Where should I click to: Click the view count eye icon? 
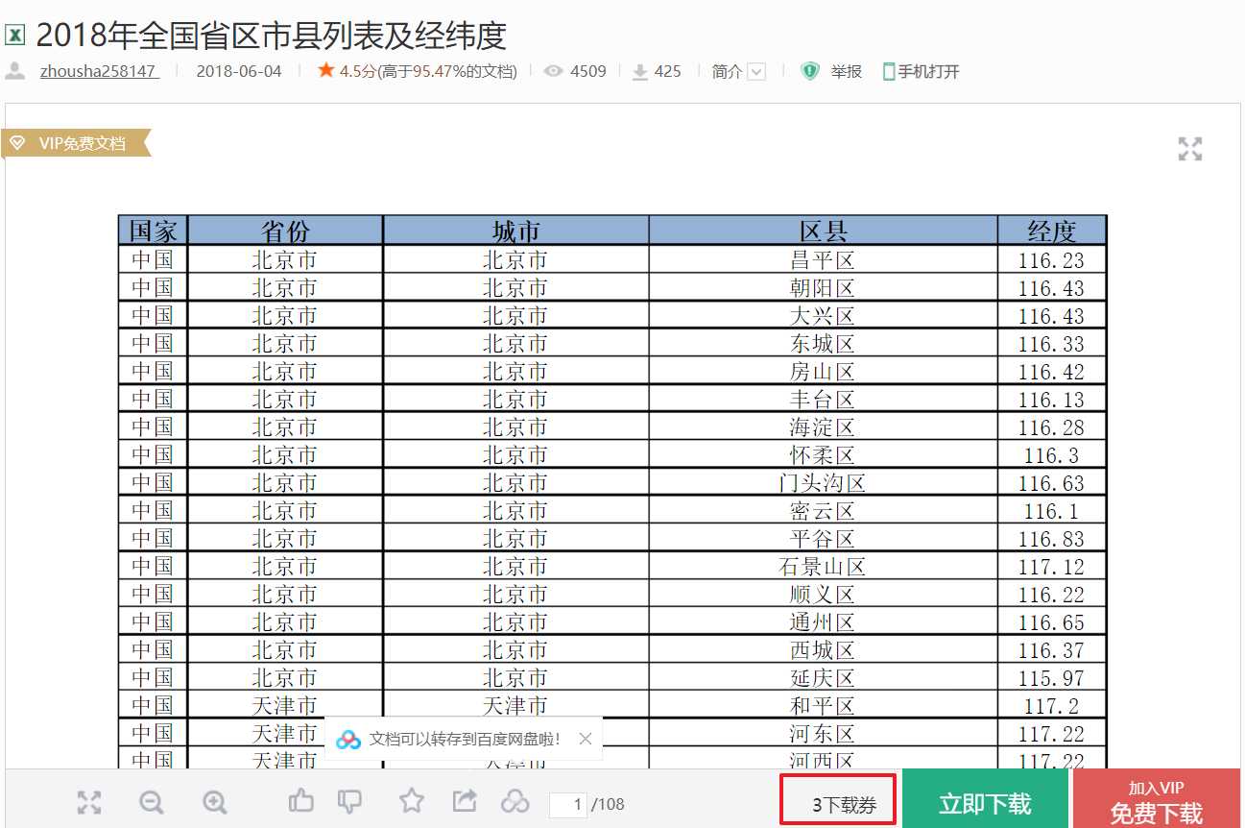[x=553, y=71]
